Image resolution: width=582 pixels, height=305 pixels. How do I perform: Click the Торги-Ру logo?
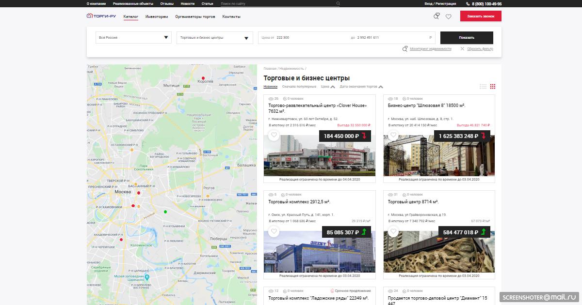click(x=101, y=16)
